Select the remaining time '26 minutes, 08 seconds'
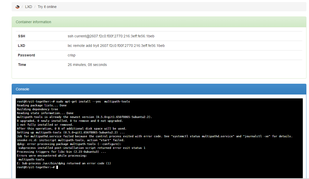Viewport: 309px width, 179px height. [x=87, y=65]
